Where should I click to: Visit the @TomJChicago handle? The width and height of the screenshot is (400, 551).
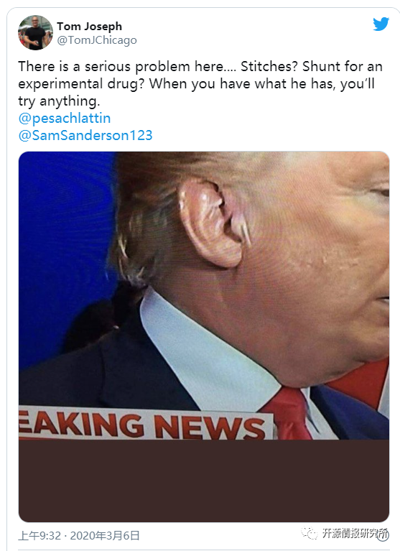click(x=97, y=40)
